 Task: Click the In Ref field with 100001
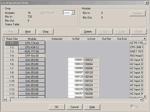[x=76, y=60]
